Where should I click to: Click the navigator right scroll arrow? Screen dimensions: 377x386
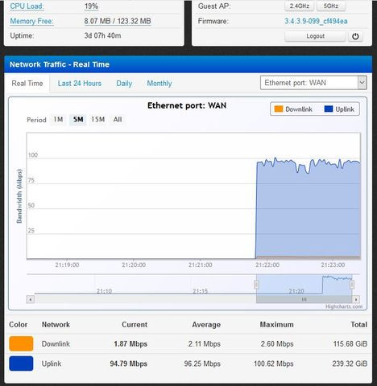point(356,299)
